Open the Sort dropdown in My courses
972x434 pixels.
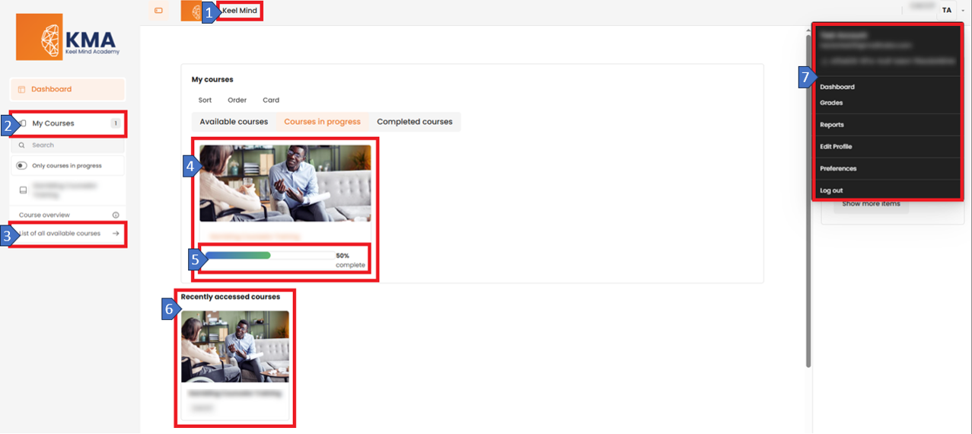click(x=205, y=100)
